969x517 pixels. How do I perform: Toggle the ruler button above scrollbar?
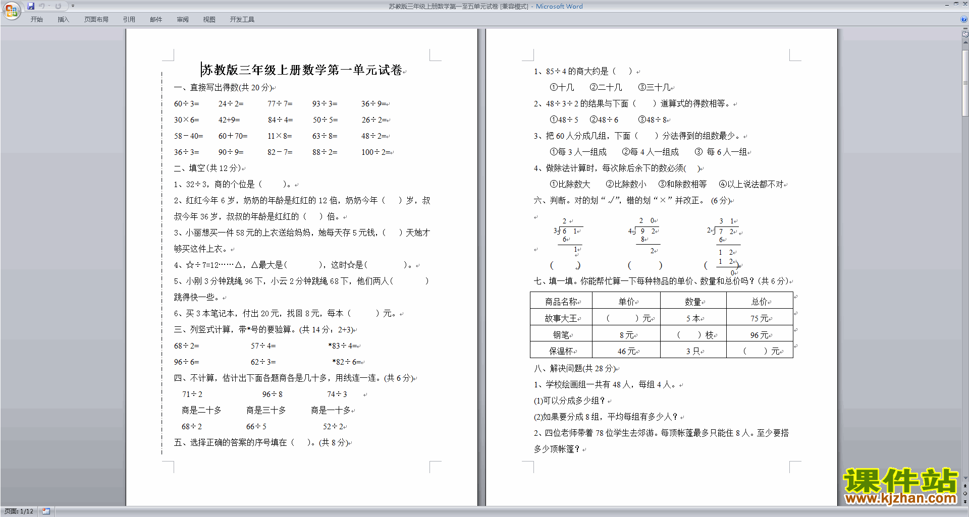pos(965,34)
